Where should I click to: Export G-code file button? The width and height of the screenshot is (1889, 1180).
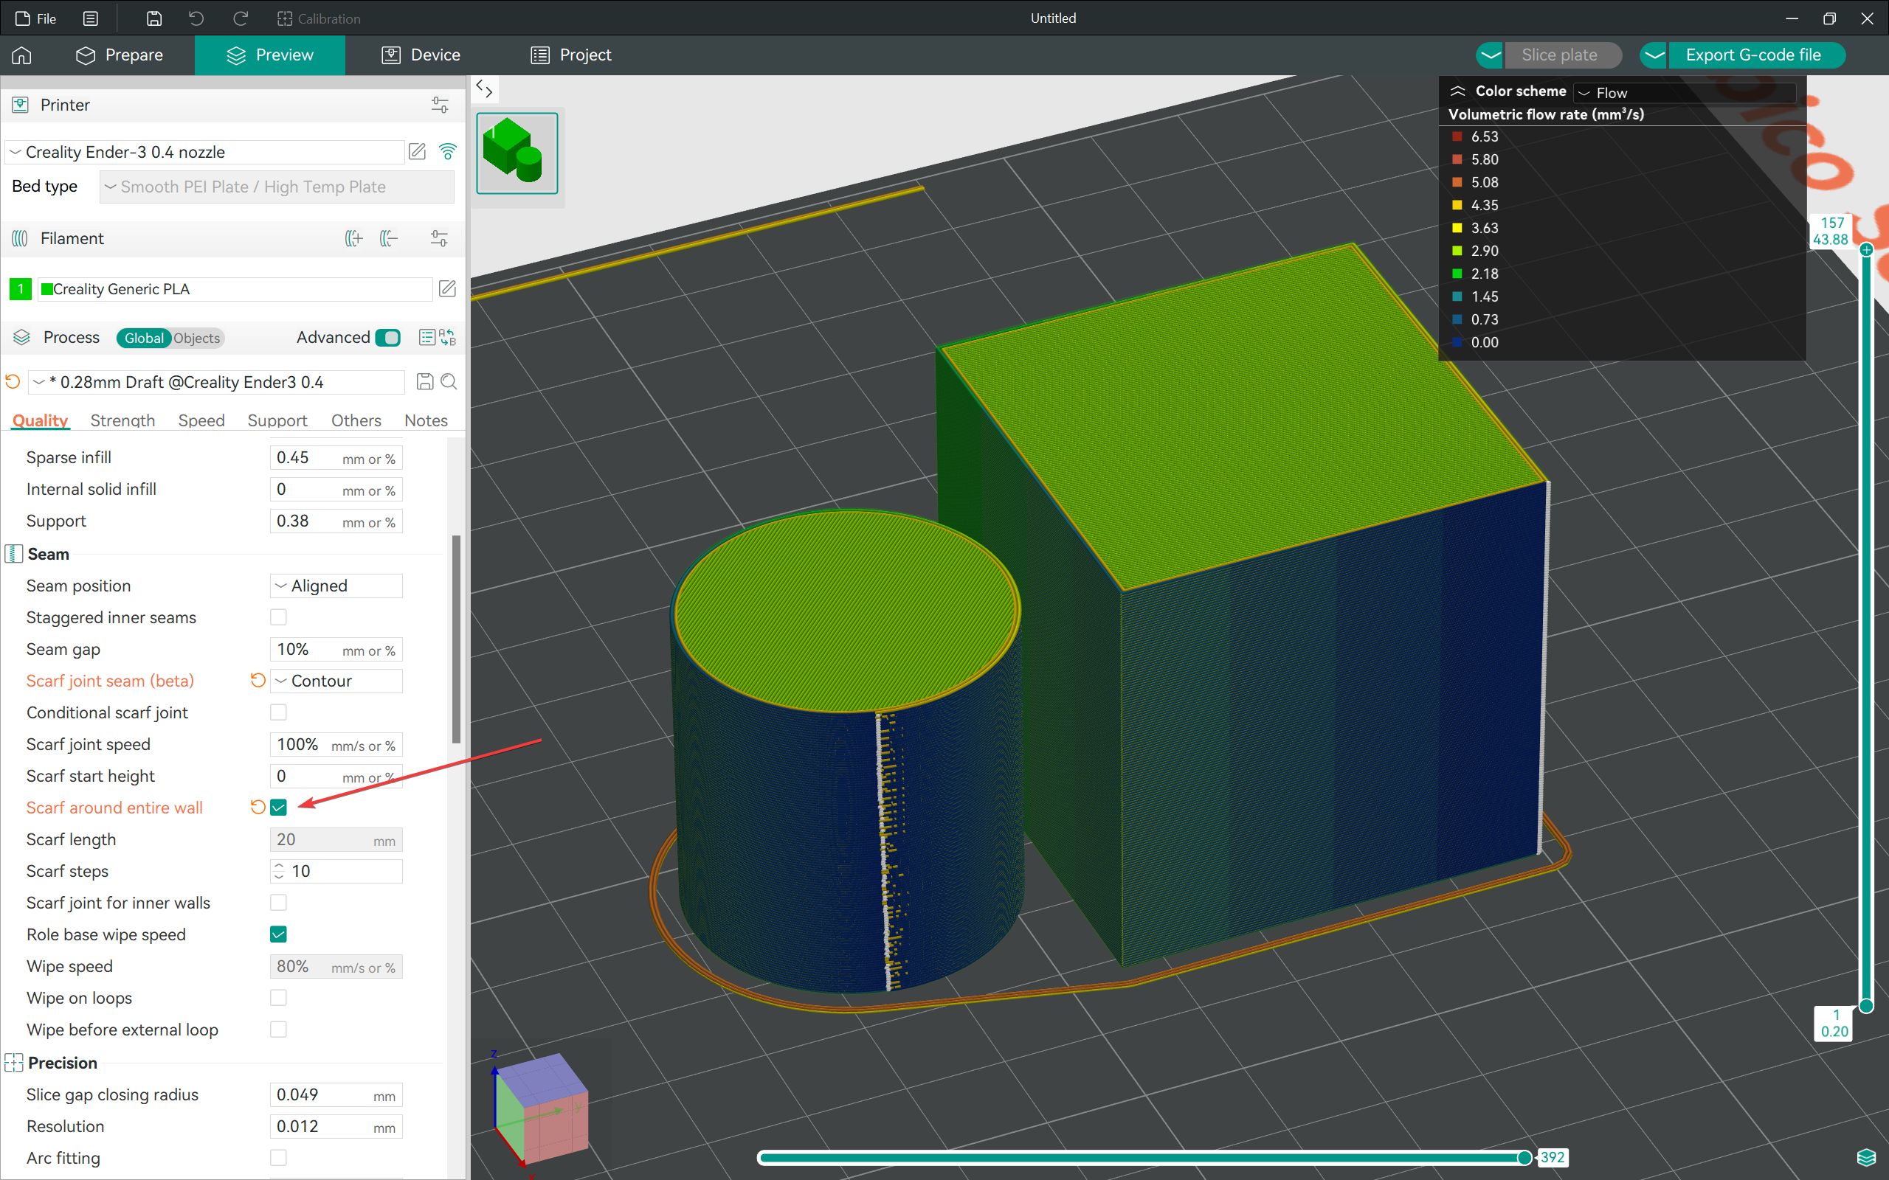pos(1755,55)
